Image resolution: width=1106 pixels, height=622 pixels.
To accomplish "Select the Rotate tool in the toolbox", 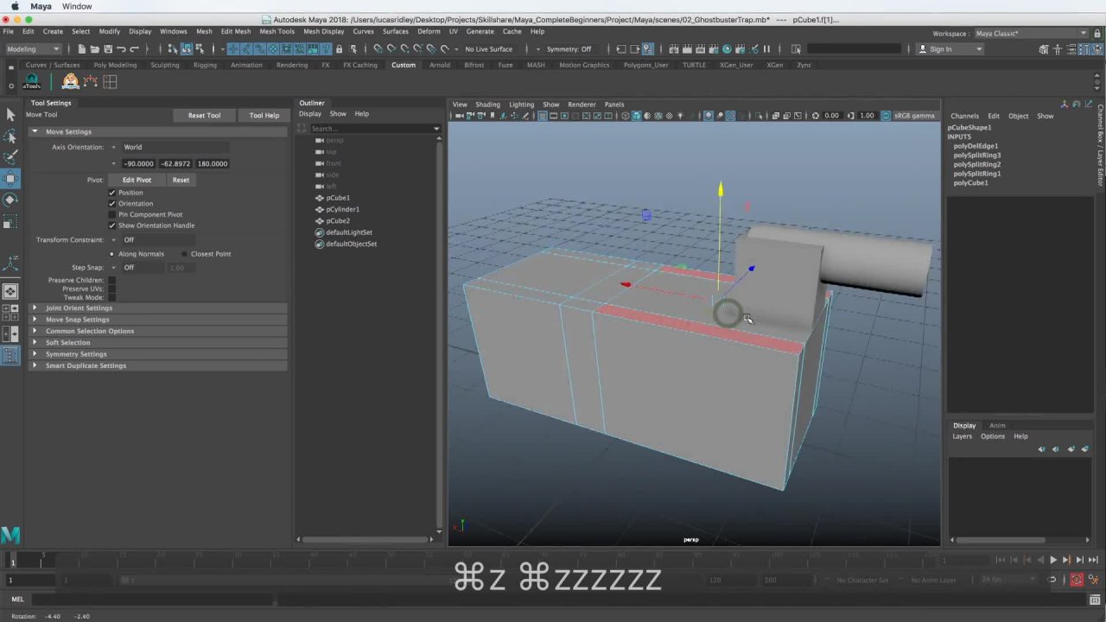I will point(10,200).
